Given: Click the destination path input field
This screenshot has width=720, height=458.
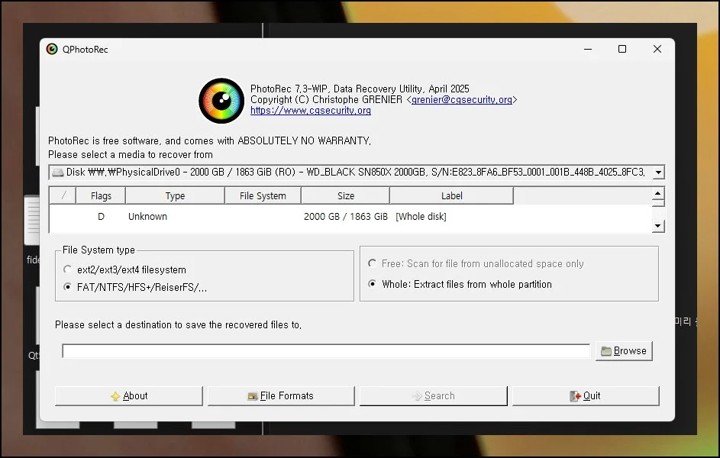Looking at the screenshot, I should pyautogui.click(x=326, y=351).
